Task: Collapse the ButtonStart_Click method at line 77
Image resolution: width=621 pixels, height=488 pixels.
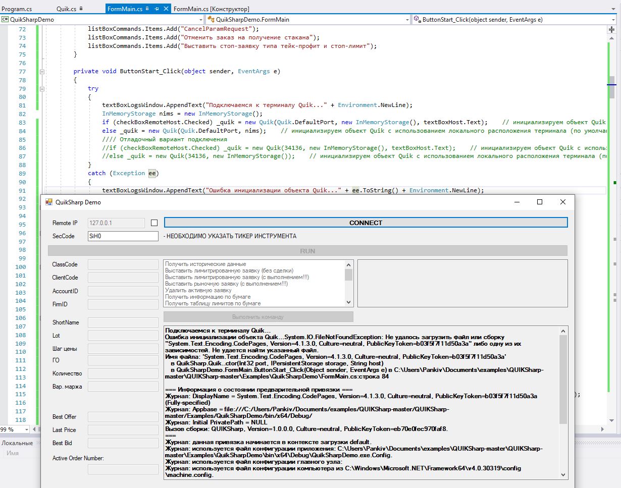Action: [42, 71]
